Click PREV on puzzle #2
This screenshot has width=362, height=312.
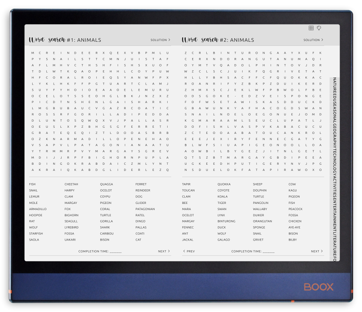[189, 251]
